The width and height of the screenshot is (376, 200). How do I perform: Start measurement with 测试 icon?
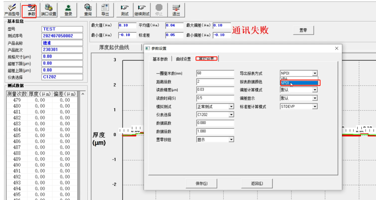[x=124, y=10]
